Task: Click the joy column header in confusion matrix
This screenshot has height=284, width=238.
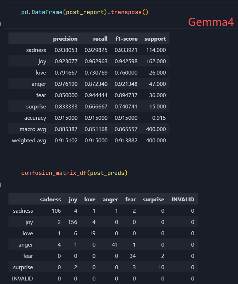Action: [73, 200]
